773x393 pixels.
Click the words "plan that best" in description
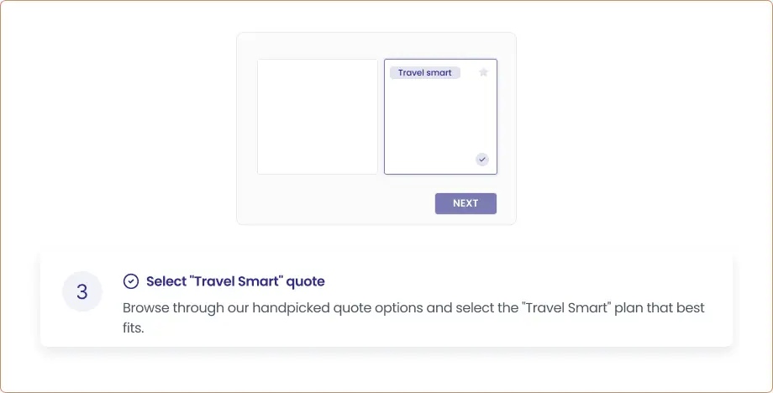658,308
